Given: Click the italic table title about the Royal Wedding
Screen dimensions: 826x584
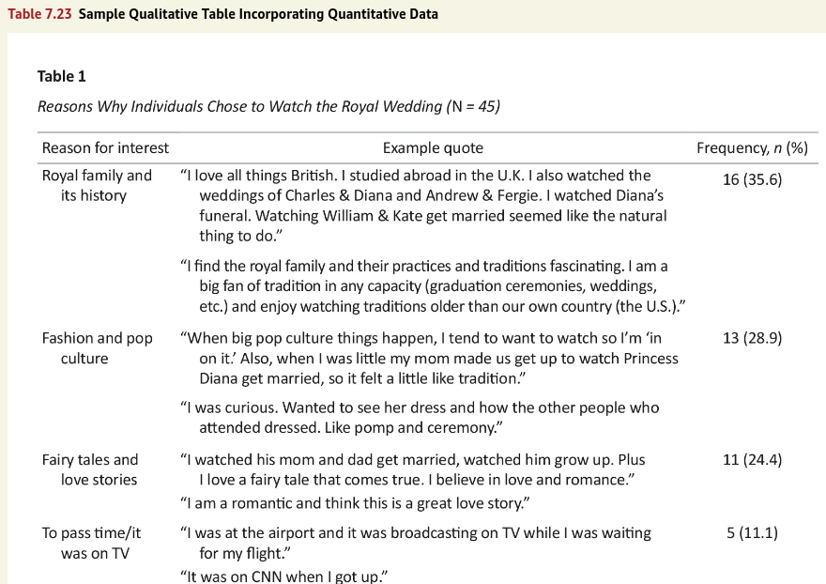Looking at the screenshot, I should 268,106.
